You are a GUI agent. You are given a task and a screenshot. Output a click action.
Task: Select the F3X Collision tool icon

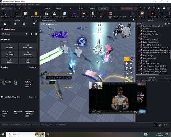click(131, 73)
